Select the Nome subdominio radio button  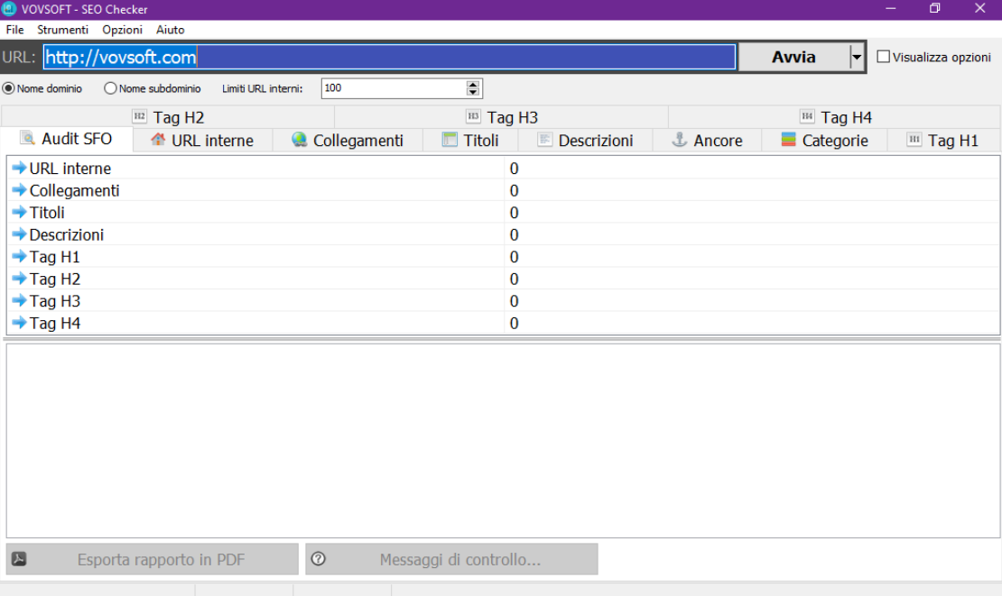pyautogui.click(x=110, y=88)
